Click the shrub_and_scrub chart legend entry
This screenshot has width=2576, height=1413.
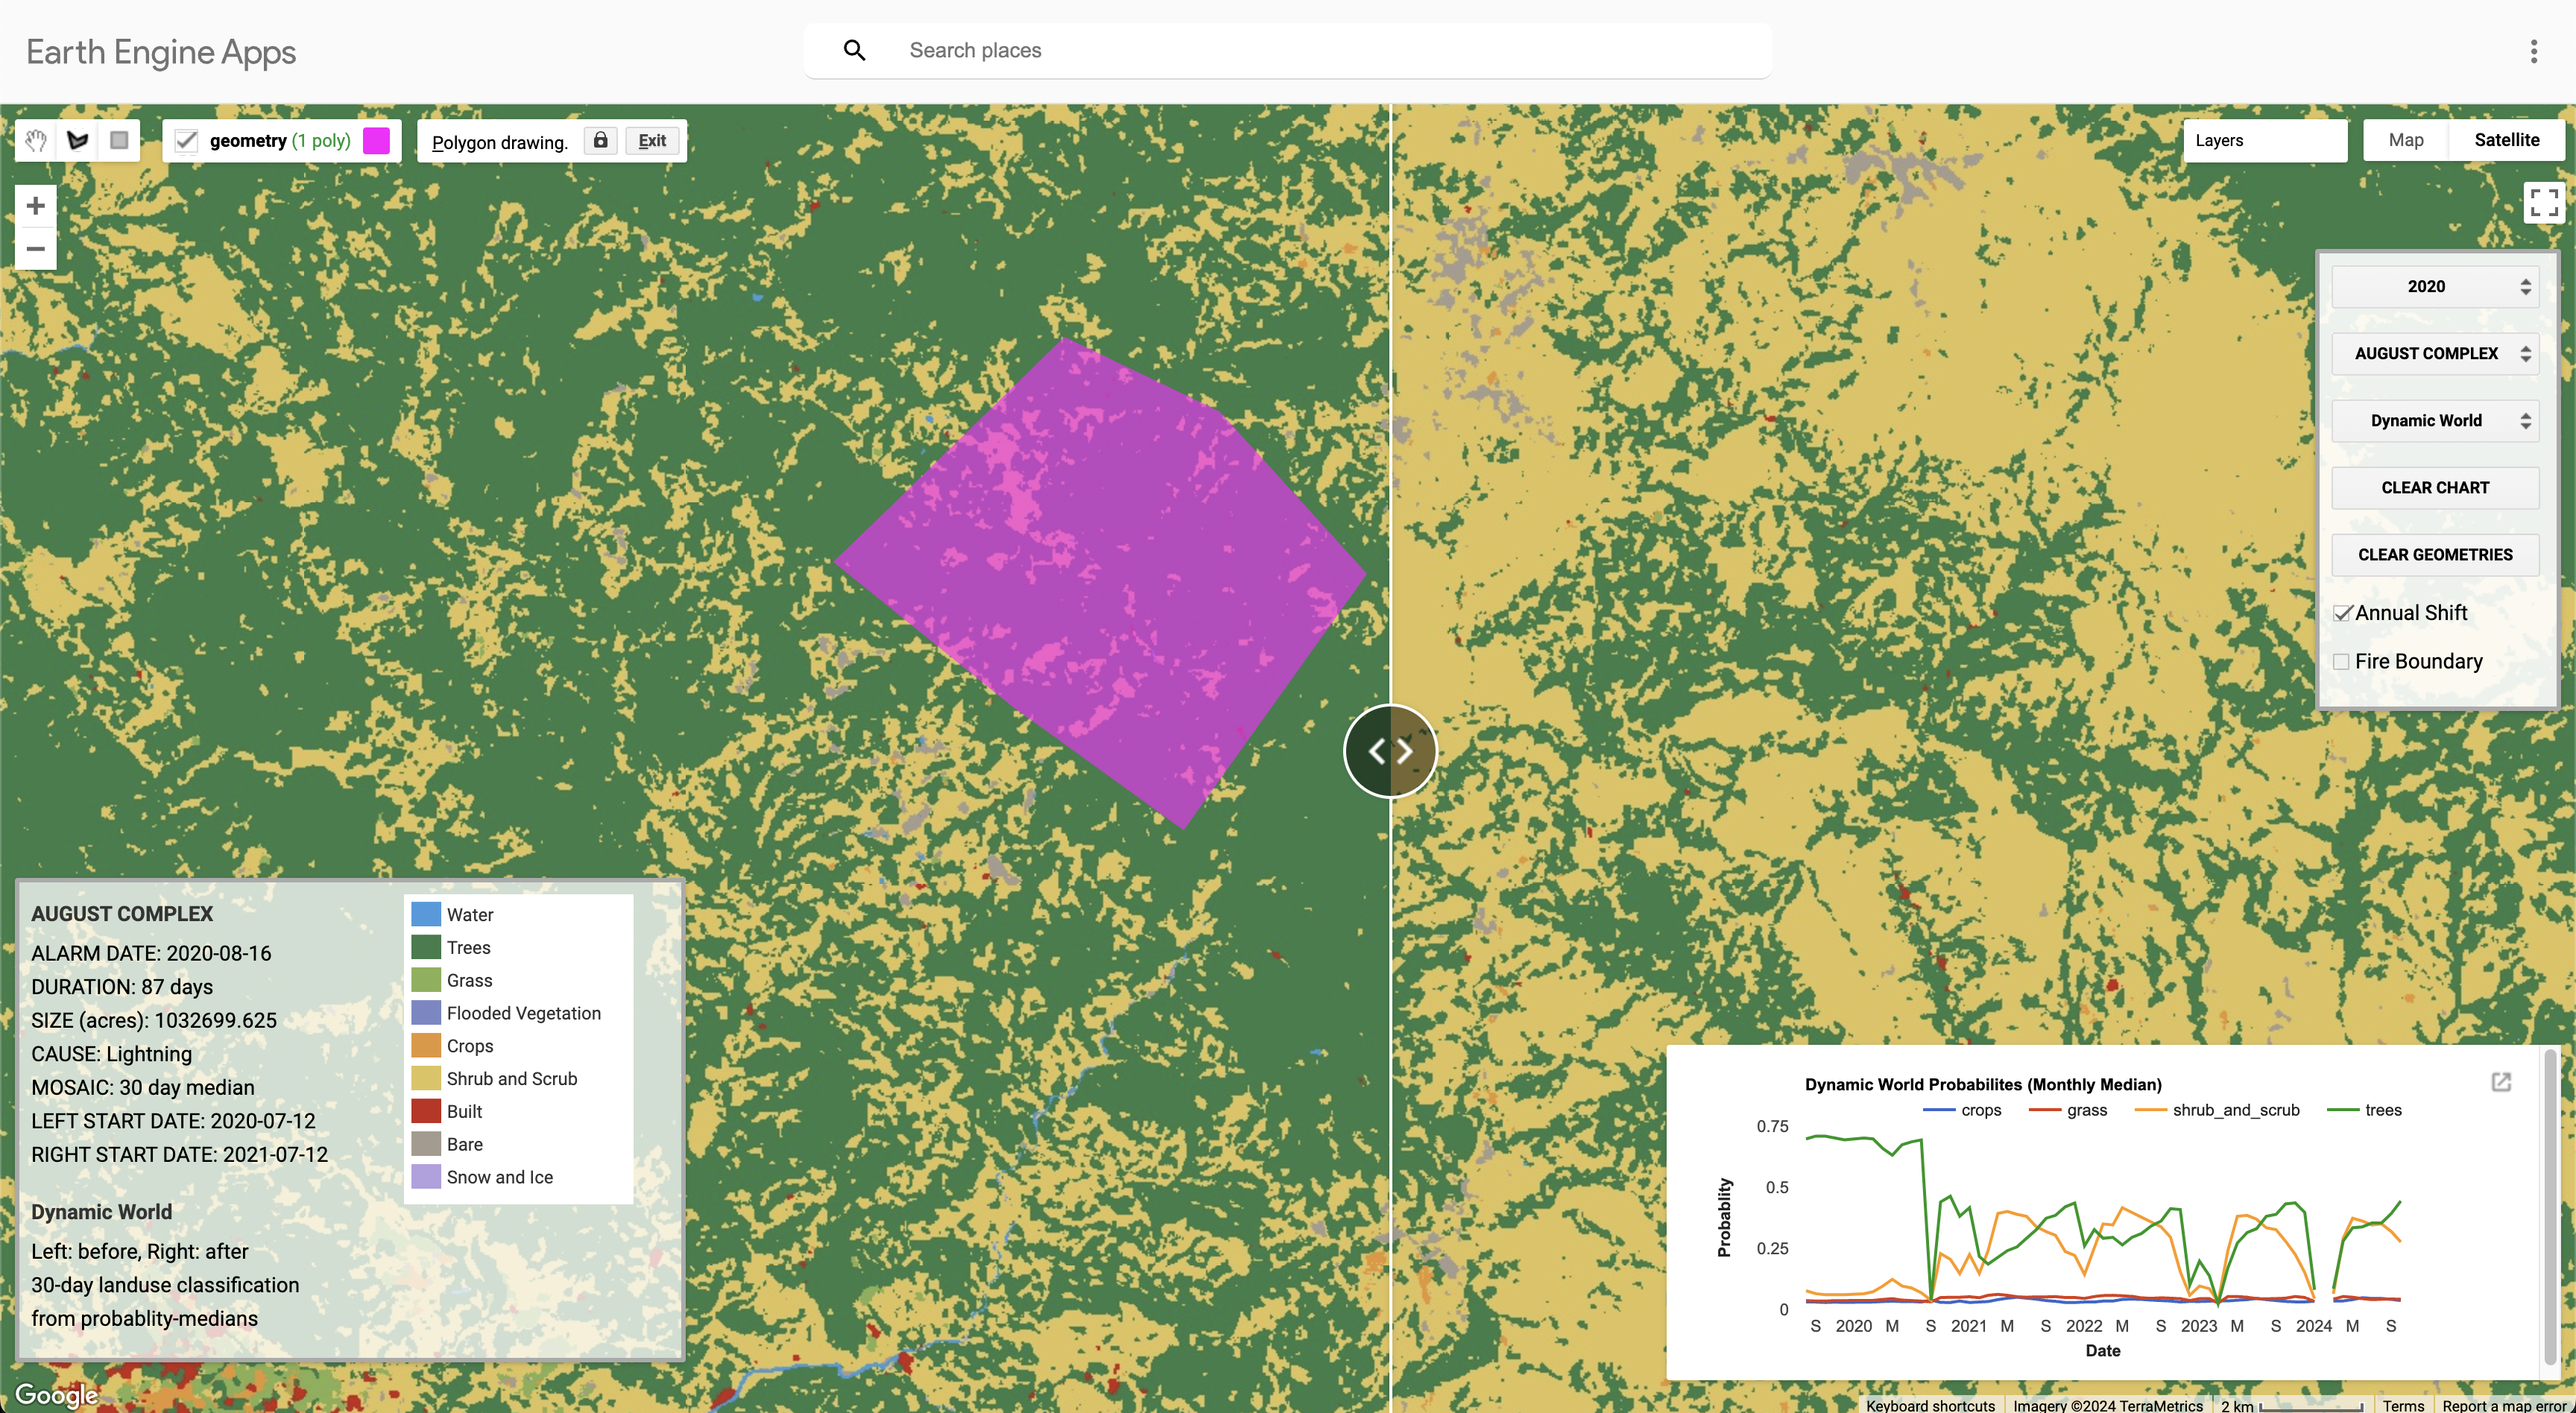(2217, 1110)
